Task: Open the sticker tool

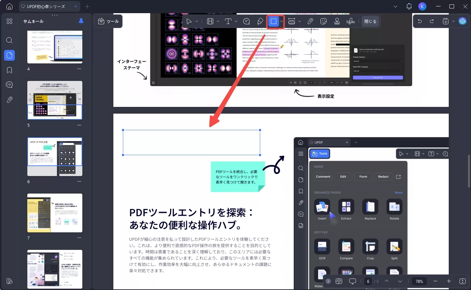Action: pyautogui.click(x=323, y=21)
